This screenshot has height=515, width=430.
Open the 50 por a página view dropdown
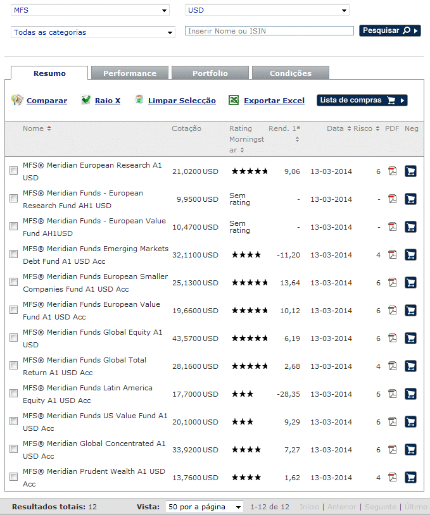[x=205, y=507]
